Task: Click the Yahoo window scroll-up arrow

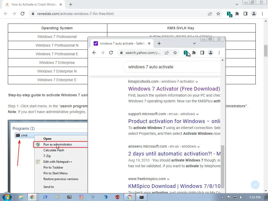Action: coord(222,60)
